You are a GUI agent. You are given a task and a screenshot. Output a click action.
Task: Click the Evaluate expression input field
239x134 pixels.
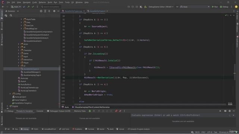click(180, 115)
